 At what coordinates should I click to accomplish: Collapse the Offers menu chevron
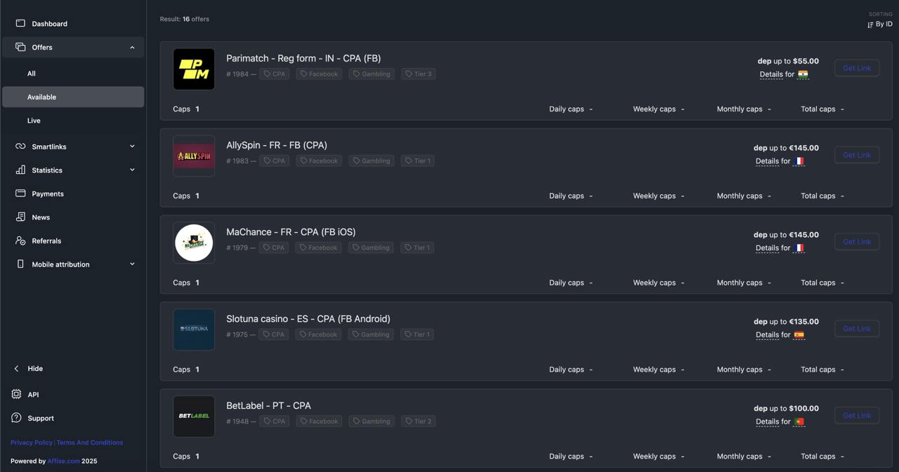point(132,48)
